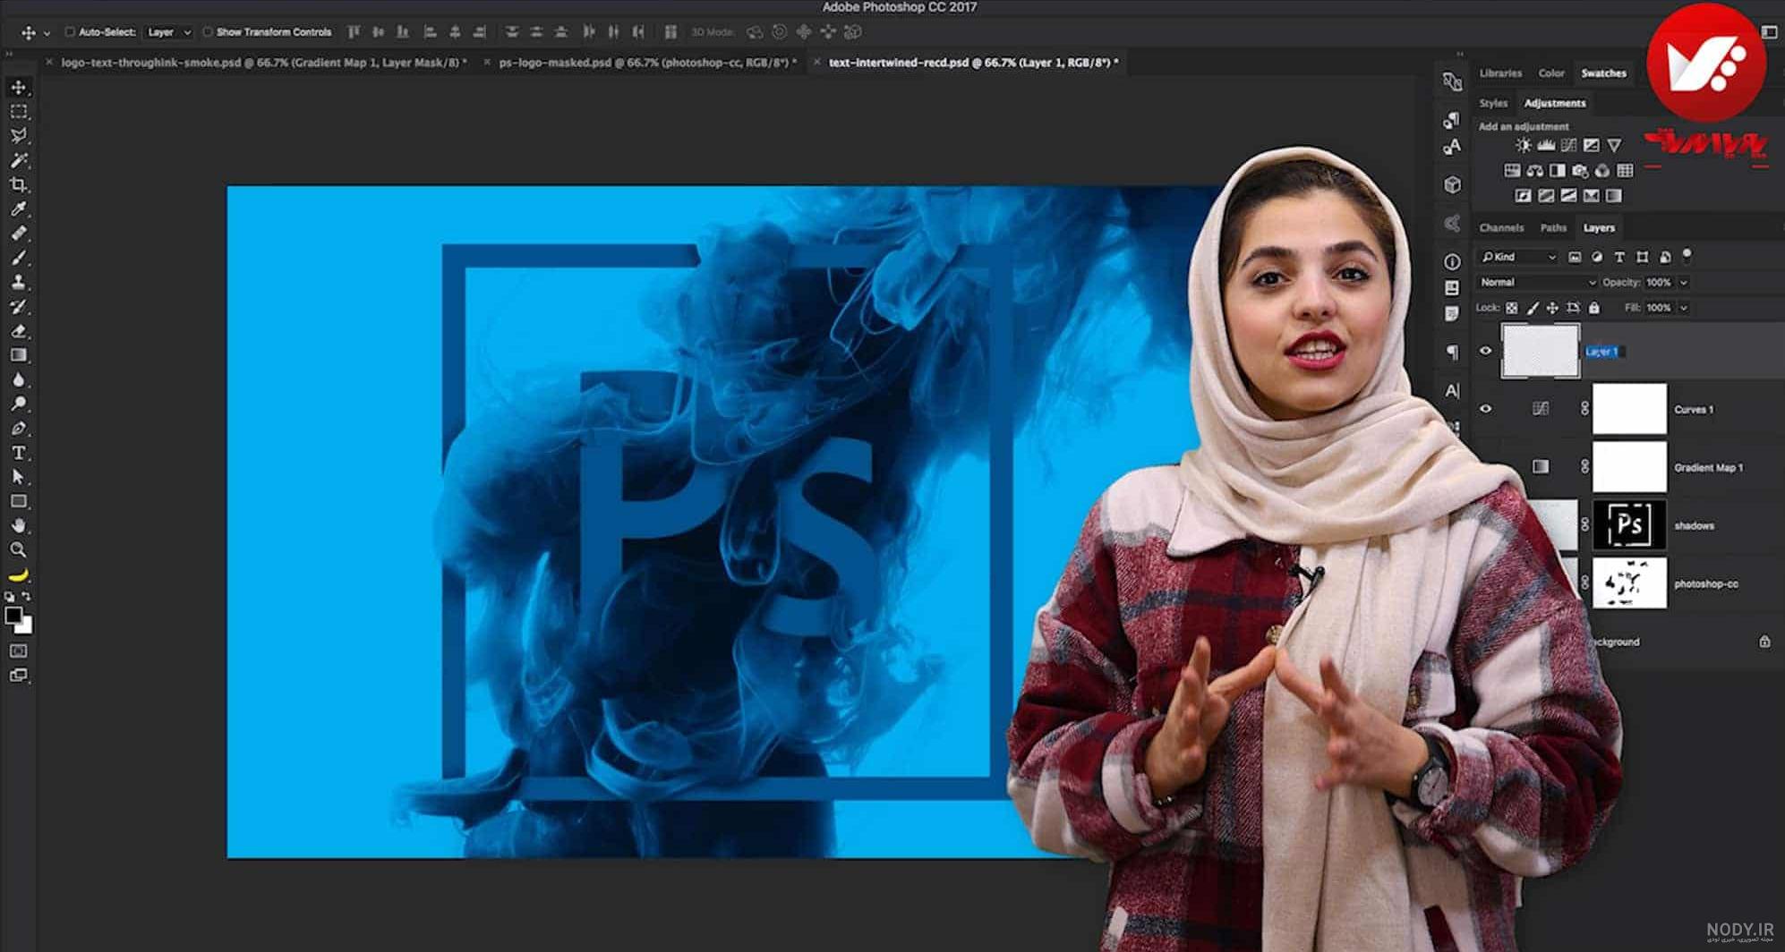Click the foreground color swatch
This screenshot has width=1785, height=952.
[13, 616]
